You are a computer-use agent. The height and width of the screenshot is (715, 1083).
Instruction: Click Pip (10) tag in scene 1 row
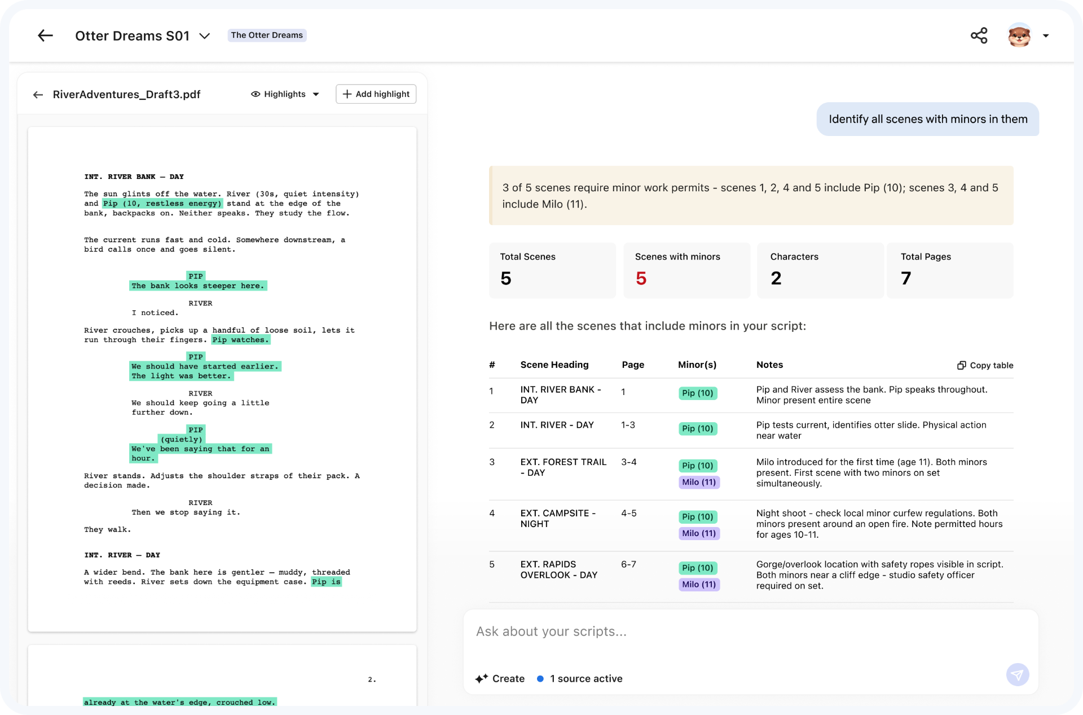pos(698,393)
